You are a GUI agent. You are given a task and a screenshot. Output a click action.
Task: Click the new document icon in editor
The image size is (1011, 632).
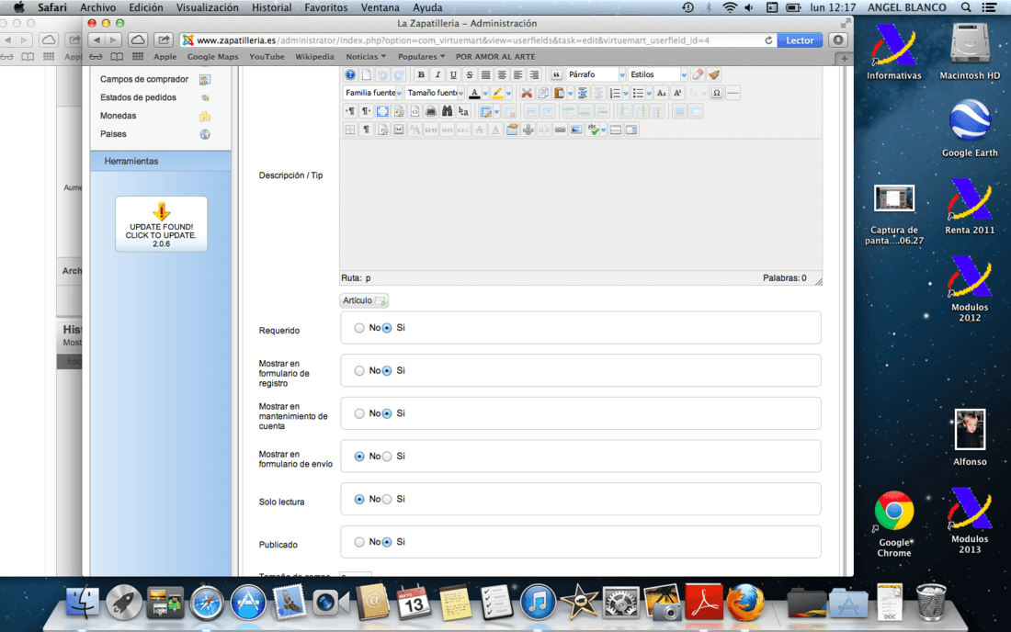pyautogui.click(x=366, y=74)
